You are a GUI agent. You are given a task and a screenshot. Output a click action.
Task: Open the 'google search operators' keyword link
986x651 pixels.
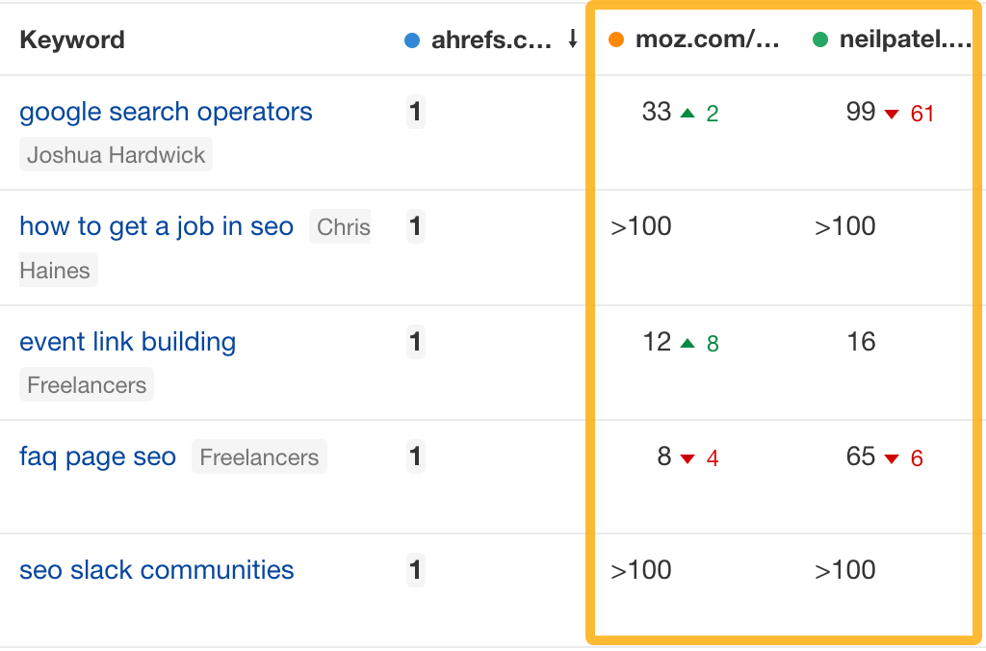click(x=166, y=112)
